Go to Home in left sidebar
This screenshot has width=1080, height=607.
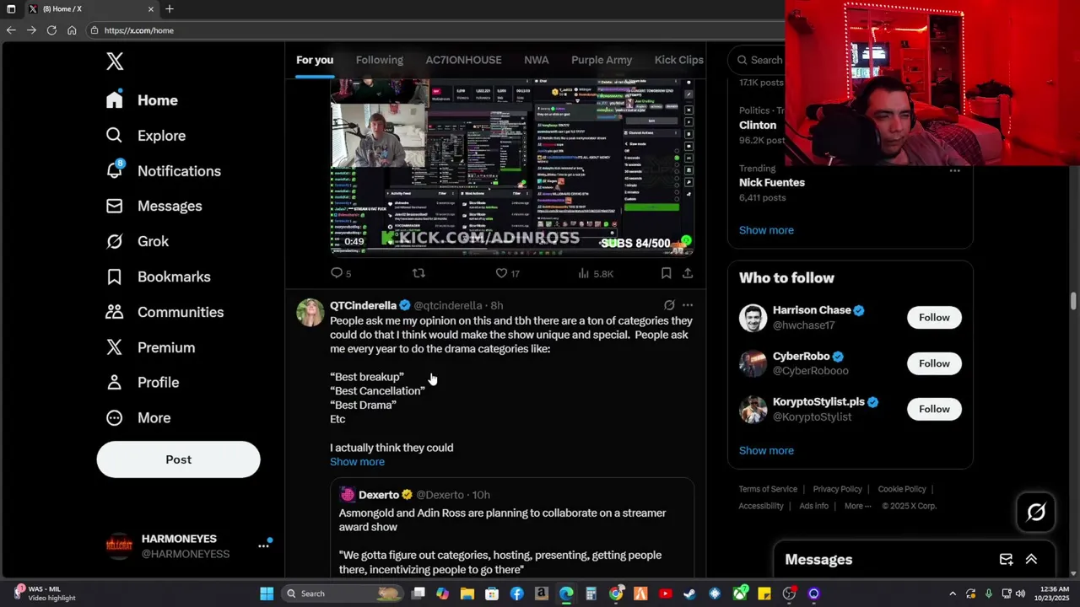coord(142,100)
